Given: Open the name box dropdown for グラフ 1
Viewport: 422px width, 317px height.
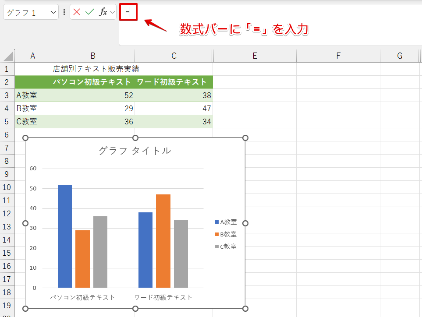Looking at the screenshot, I should coord(54,13).
